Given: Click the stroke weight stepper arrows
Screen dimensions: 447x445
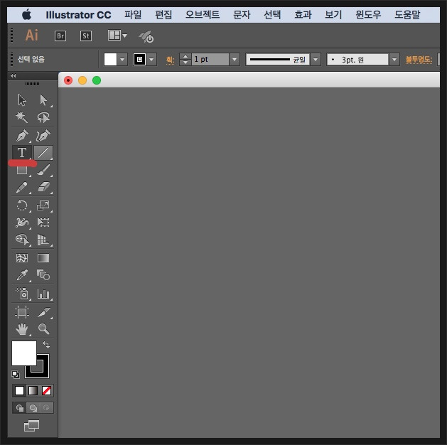Looking at the screenshot, I should point(185,59).
